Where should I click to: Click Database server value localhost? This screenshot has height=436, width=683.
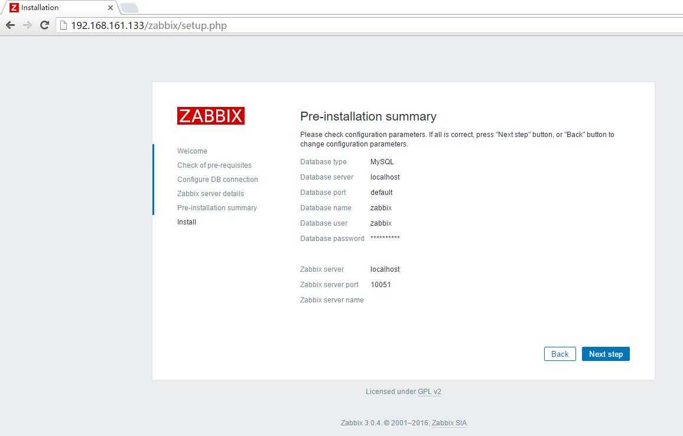click(x=385, y=177)
